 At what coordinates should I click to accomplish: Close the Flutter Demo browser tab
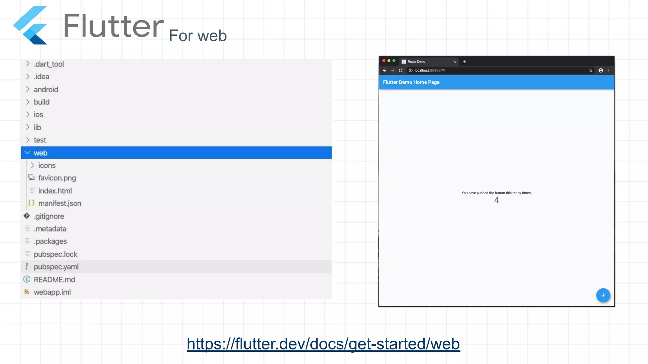455,62
